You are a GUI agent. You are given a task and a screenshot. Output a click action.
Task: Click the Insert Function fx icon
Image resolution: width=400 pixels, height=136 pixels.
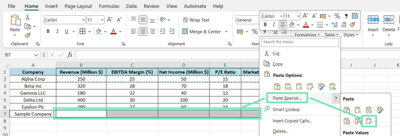(x=70, y=55)
